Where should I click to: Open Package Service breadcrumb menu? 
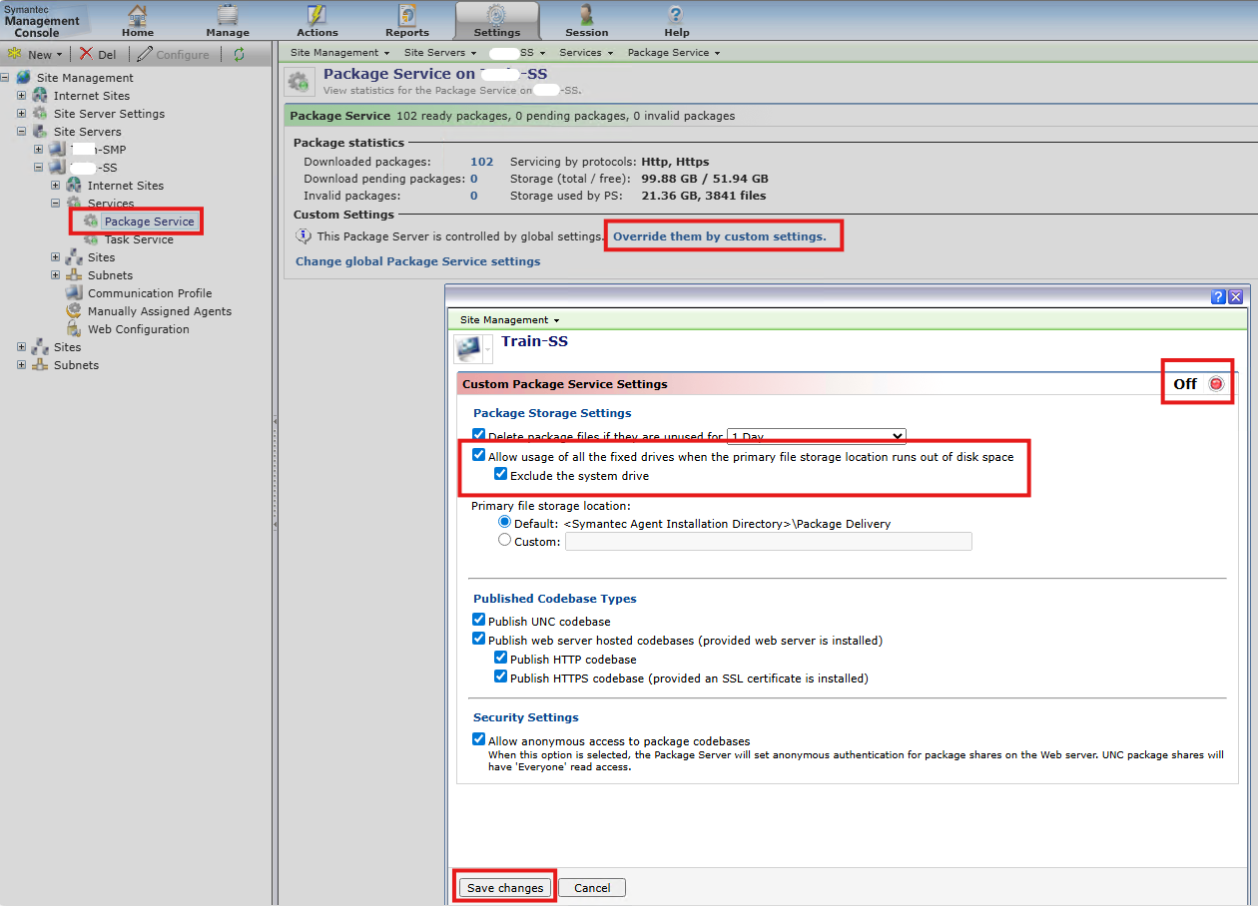click(674, 53)
